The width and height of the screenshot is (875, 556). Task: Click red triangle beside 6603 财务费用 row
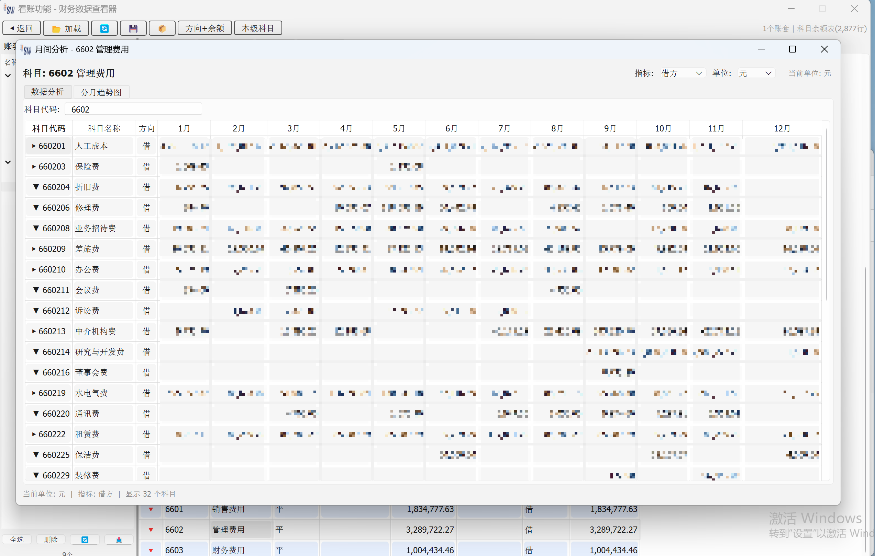pos(151,550)
